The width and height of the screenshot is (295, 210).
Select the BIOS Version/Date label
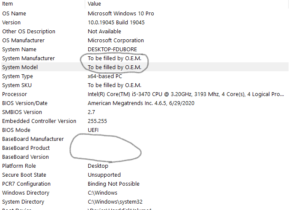pos(25,103)
